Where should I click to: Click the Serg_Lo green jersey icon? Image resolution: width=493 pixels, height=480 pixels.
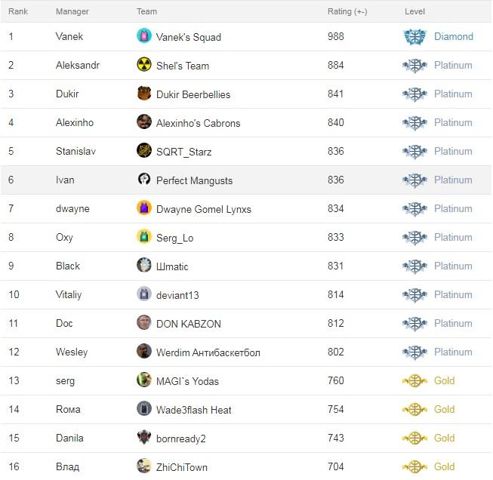(144, 236)
